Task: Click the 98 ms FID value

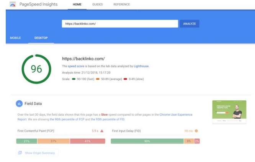Action: coord(188,131)
